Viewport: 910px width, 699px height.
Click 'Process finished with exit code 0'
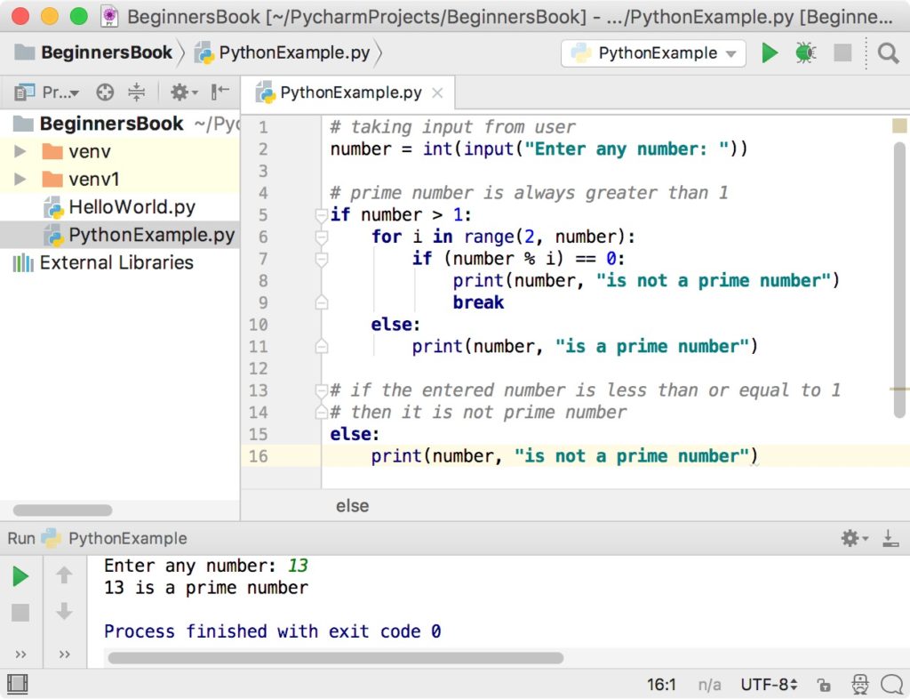(272, 631)
